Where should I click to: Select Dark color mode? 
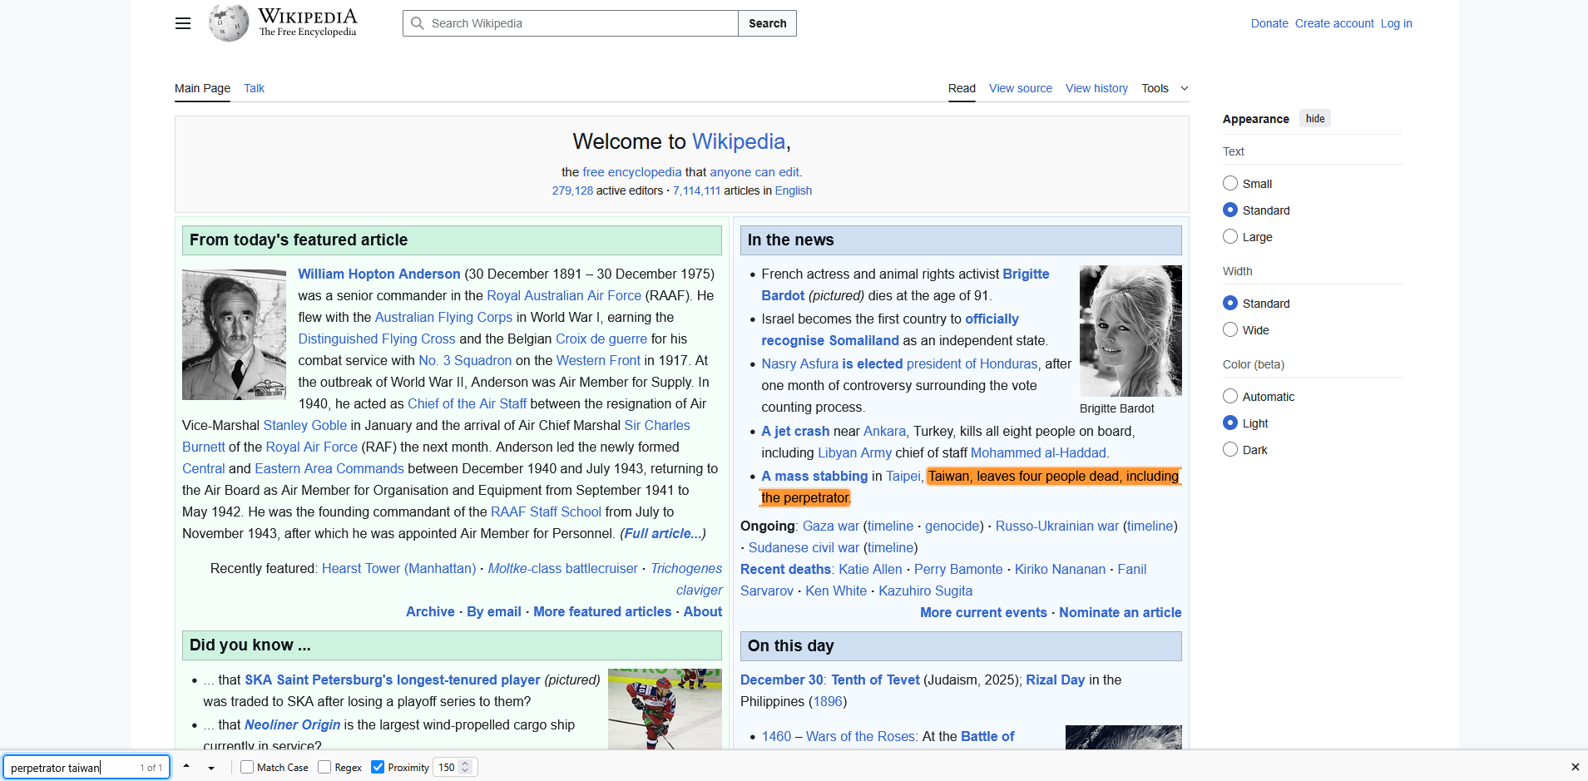(x=1230, y=450)
